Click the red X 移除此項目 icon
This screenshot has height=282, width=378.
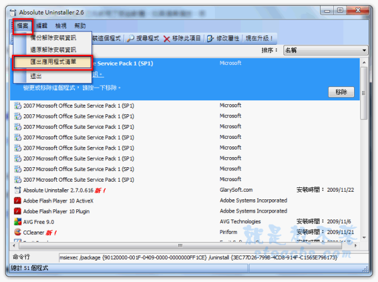coord(166,38)
